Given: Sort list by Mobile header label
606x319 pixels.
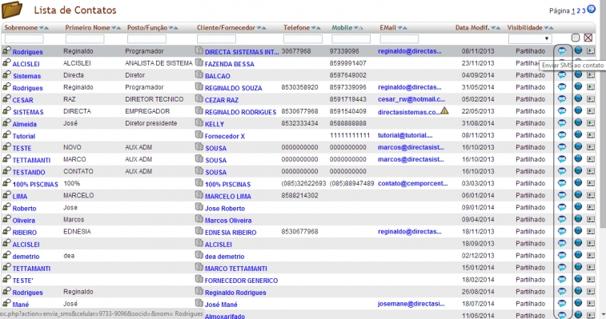Looking at the screenshot, I should click(342, 27).
